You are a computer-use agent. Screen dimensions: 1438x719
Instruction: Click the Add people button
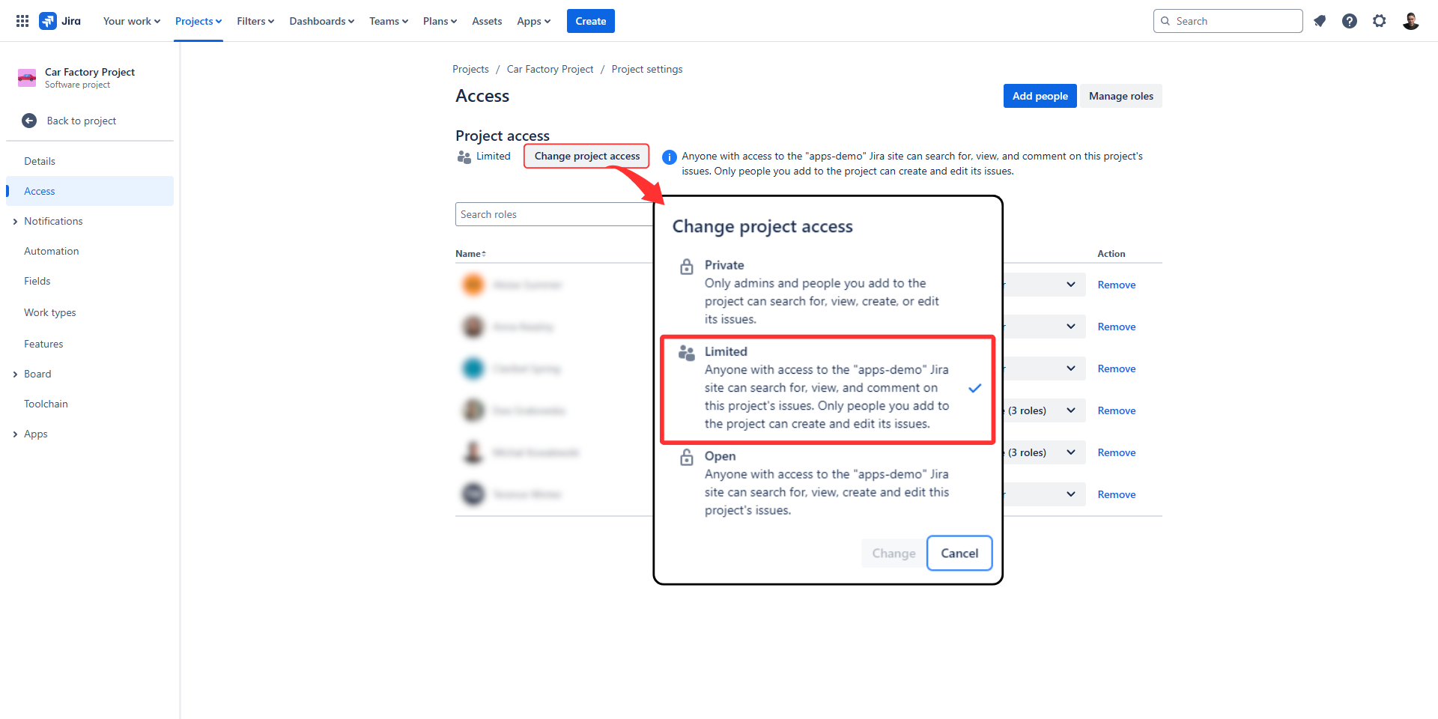tap(1040, 96)
